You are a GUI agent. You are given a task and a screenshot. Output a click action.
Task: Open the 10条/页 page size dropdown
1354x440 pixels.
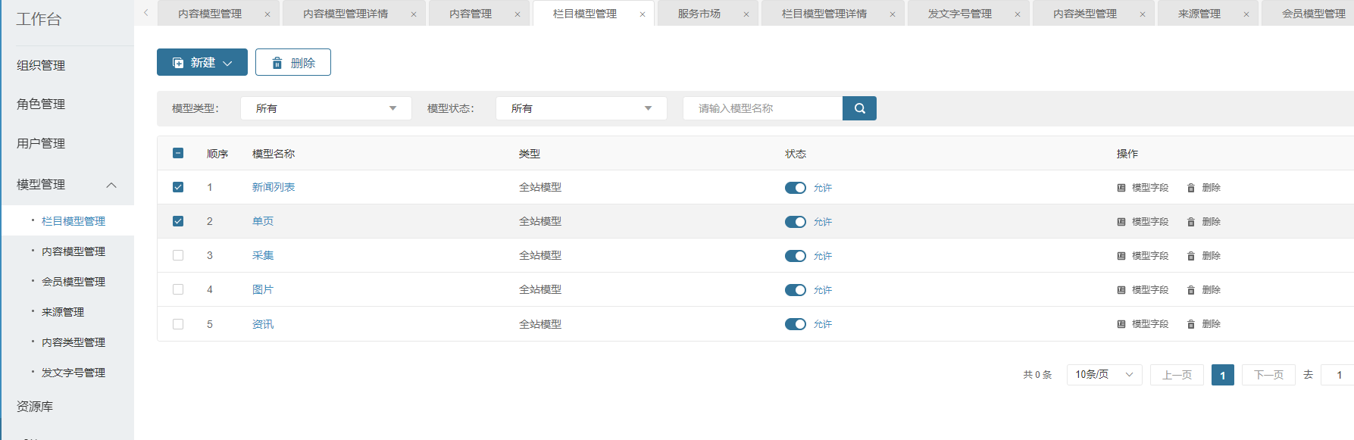1104,375
